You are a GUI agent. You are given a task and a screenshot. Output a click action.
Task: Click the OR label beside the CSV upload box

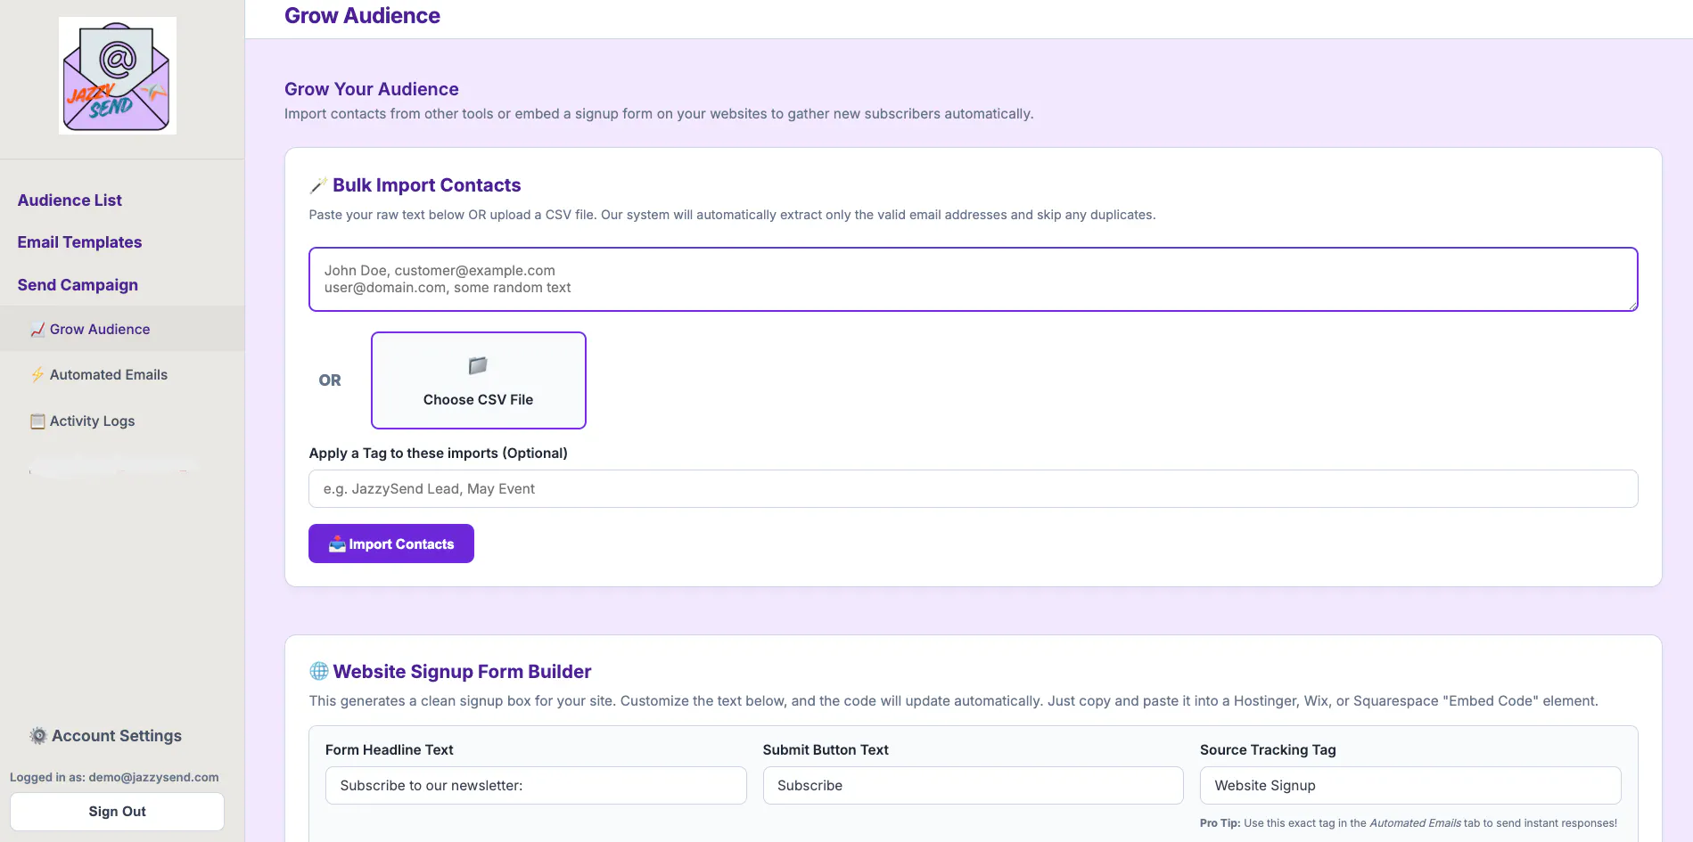coord(330,380)
